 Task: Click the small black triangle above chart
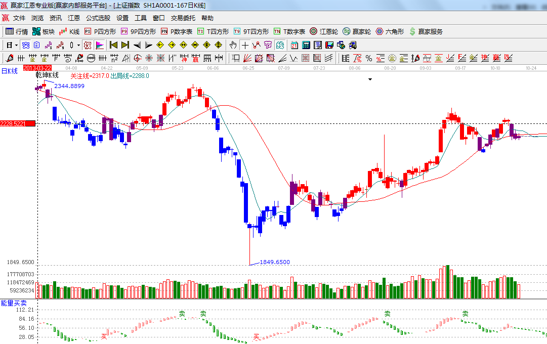370,79
